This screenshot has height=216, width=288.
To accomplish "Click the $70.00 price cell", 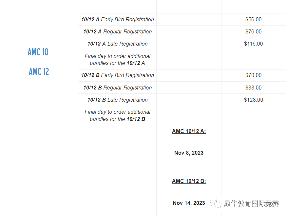I will tap(254, 75).
